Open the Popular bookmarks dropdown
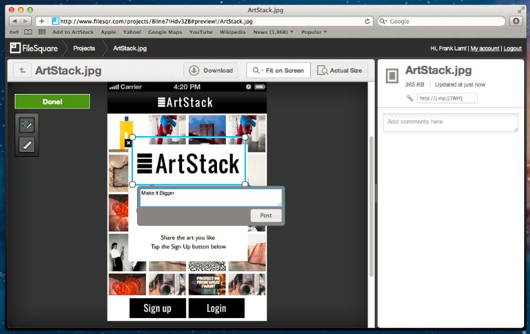 click(x=314, y=32)
